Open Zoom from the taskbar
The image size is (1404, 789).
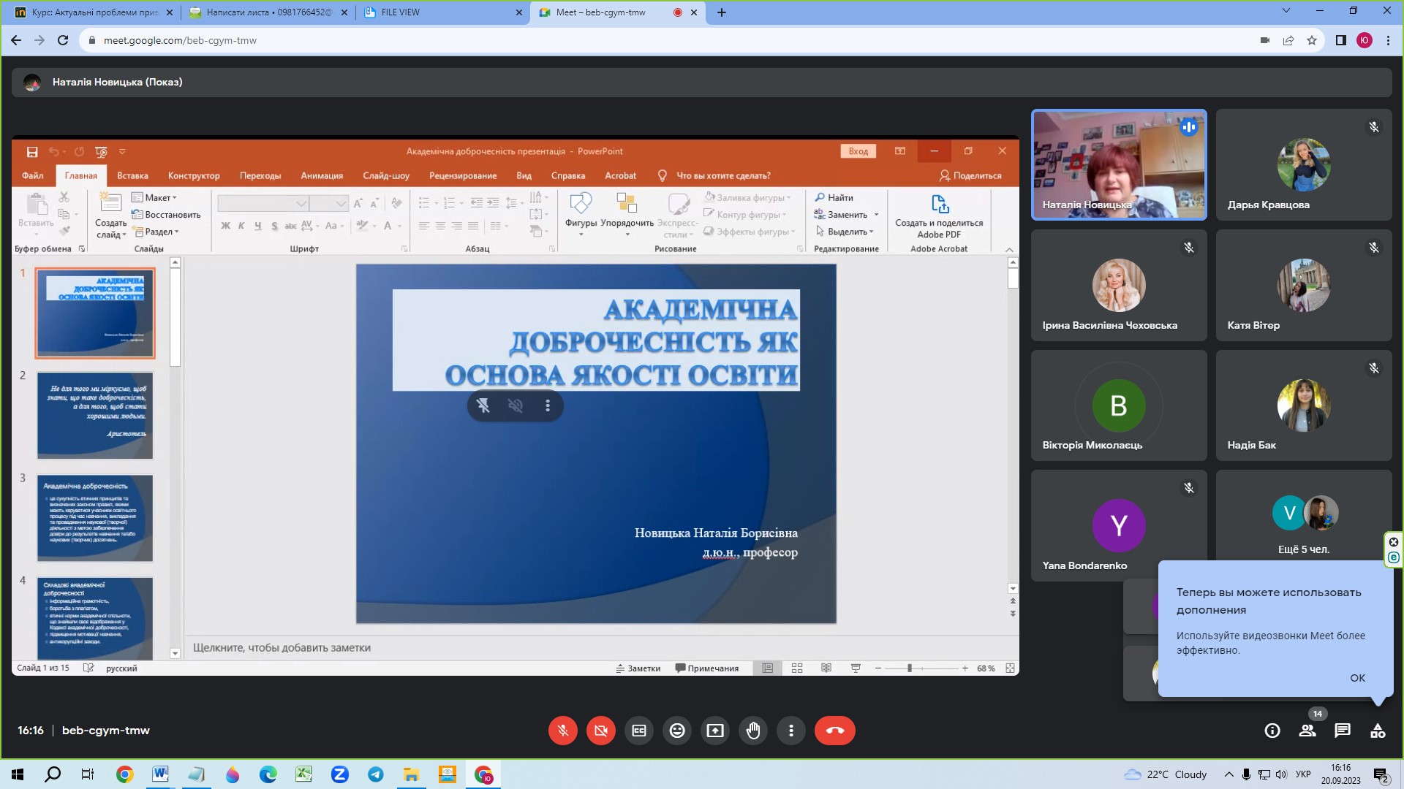point(339,774)
